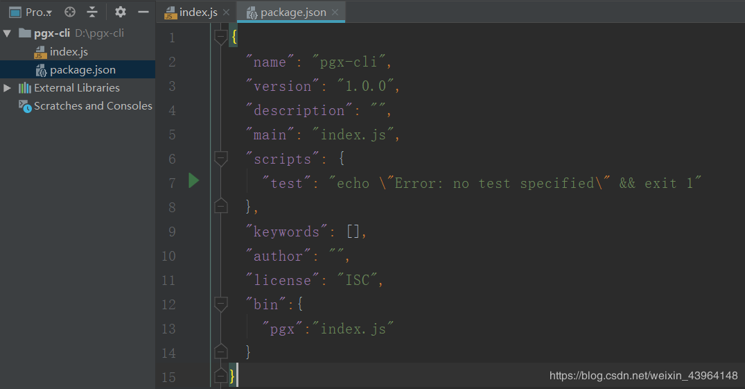The image size is (745, 389).
Task: Close the index.js tab
Action: click(227, 12)
